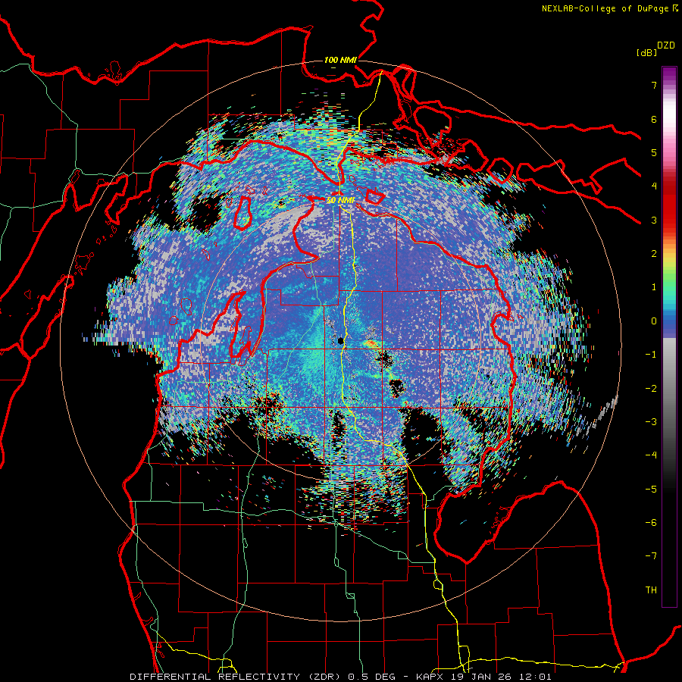The image size is (682, 682).
Task: Click the 50 NMI range ring label
Action: click(340, 200)
